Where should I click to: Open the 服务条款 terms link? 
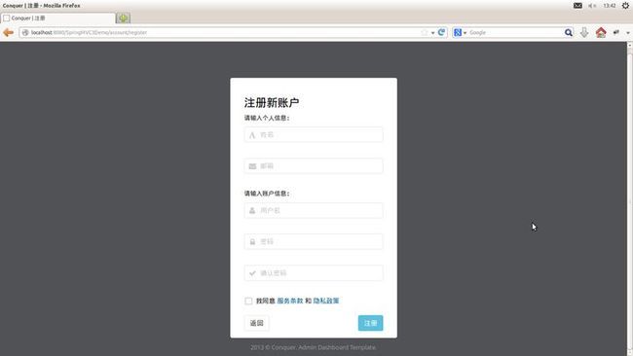click(290, 301)
